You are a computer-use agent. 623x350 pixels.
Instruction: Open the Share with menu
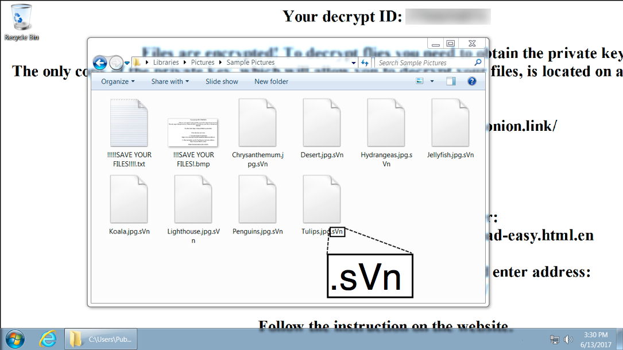(x=170, y=81)
